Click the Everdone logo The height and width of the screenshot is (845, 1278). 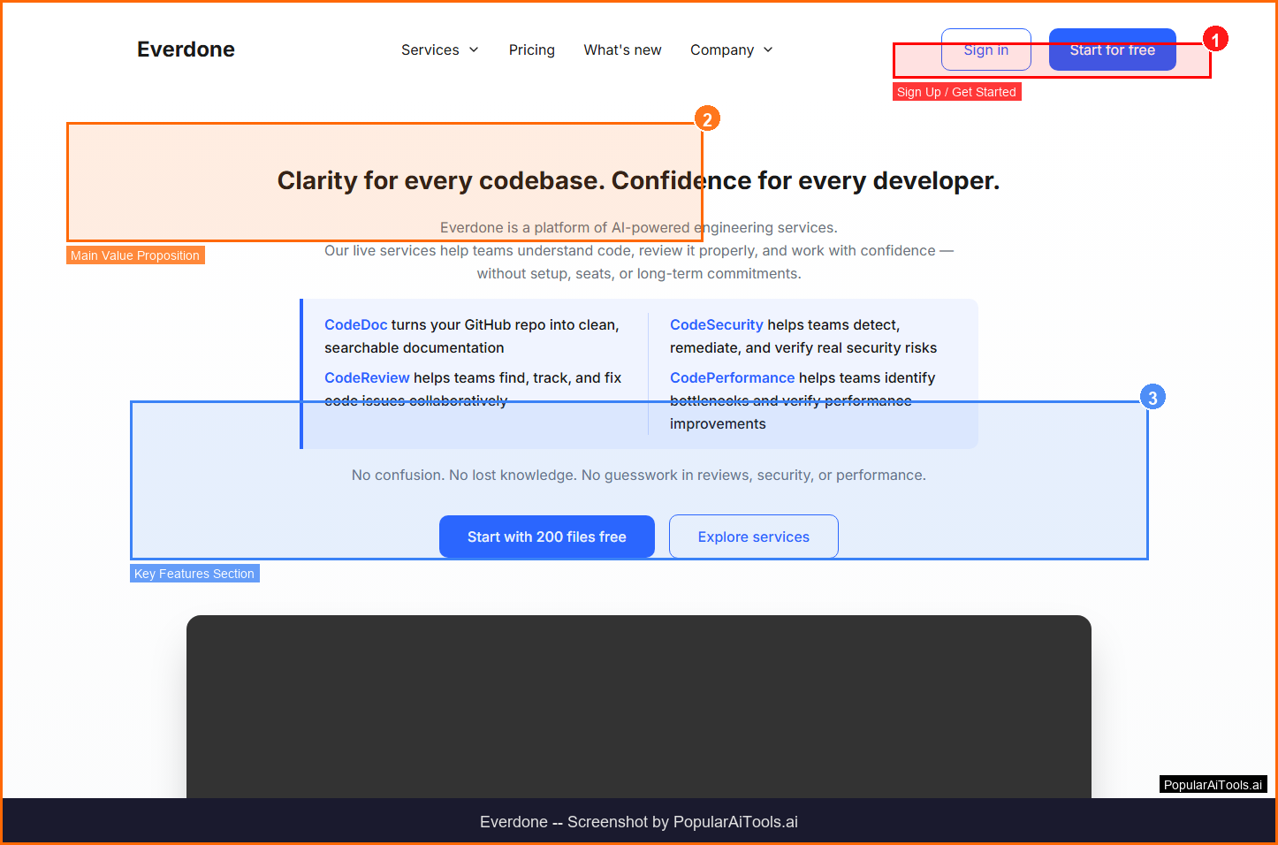pyautogui.click(x=186, y=49)
